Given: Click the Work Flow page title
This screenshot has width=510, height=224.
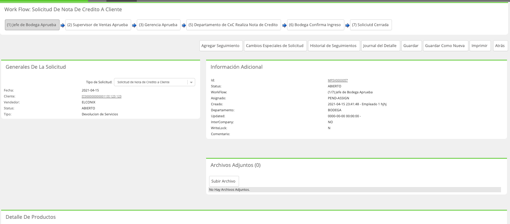Looking at the screenshot, I should [63, 9].
